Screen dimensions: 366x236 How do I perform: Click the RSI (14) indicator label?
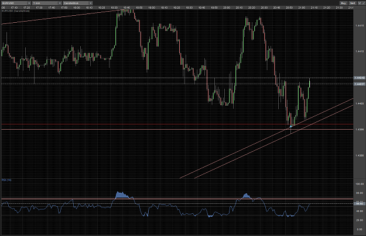pyautogui.click(x=6, y=180)
